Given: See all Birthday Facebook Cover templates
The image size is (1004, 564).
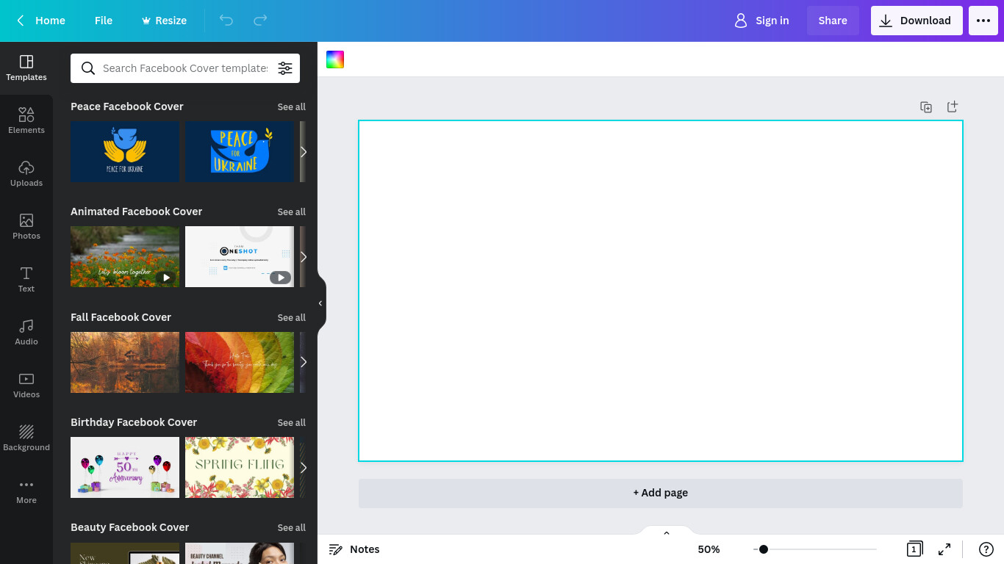Looking at the screenshot, I should point(291,423).
